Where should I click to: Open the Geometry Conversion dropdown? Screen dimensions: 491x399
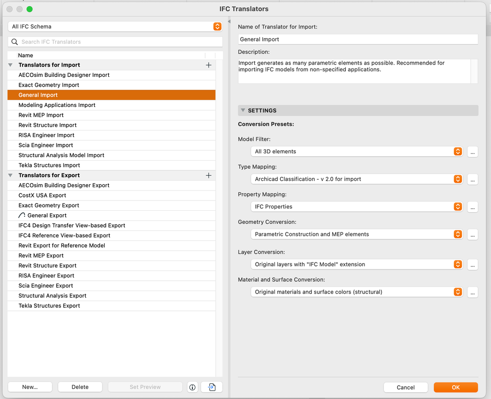pyautogui.click(x=357, y=234)
